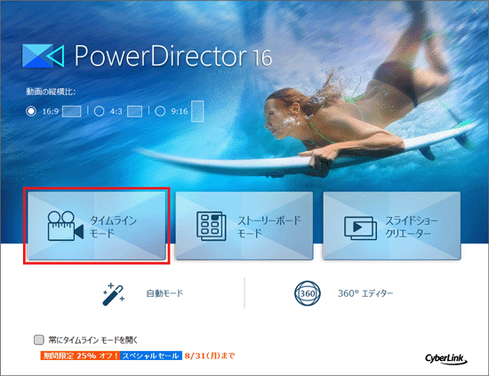The image size is (489, 376).
Task: Select the 16:9 aspect ratio radio button
Action: pos(31,111)
